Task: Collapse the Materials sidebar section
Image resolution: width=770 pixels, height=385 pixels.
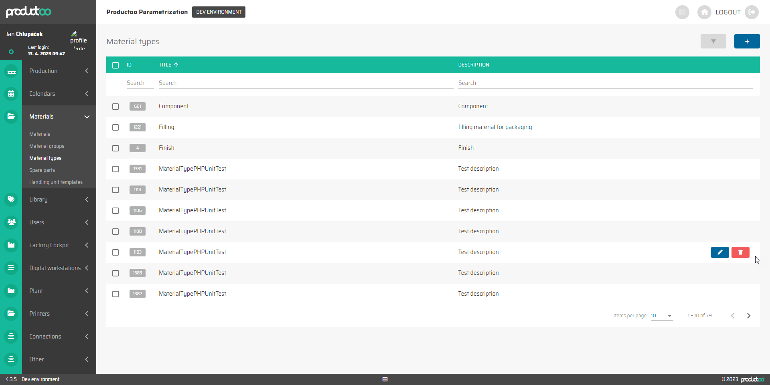Action: (59, 117)
